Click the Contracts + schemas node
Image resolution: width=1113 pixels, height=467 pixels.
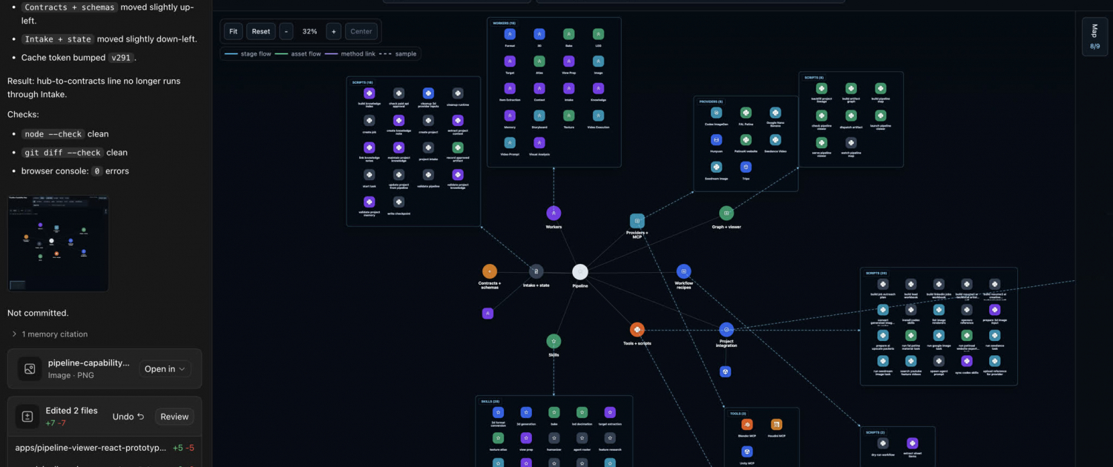[x=490, y=271]
